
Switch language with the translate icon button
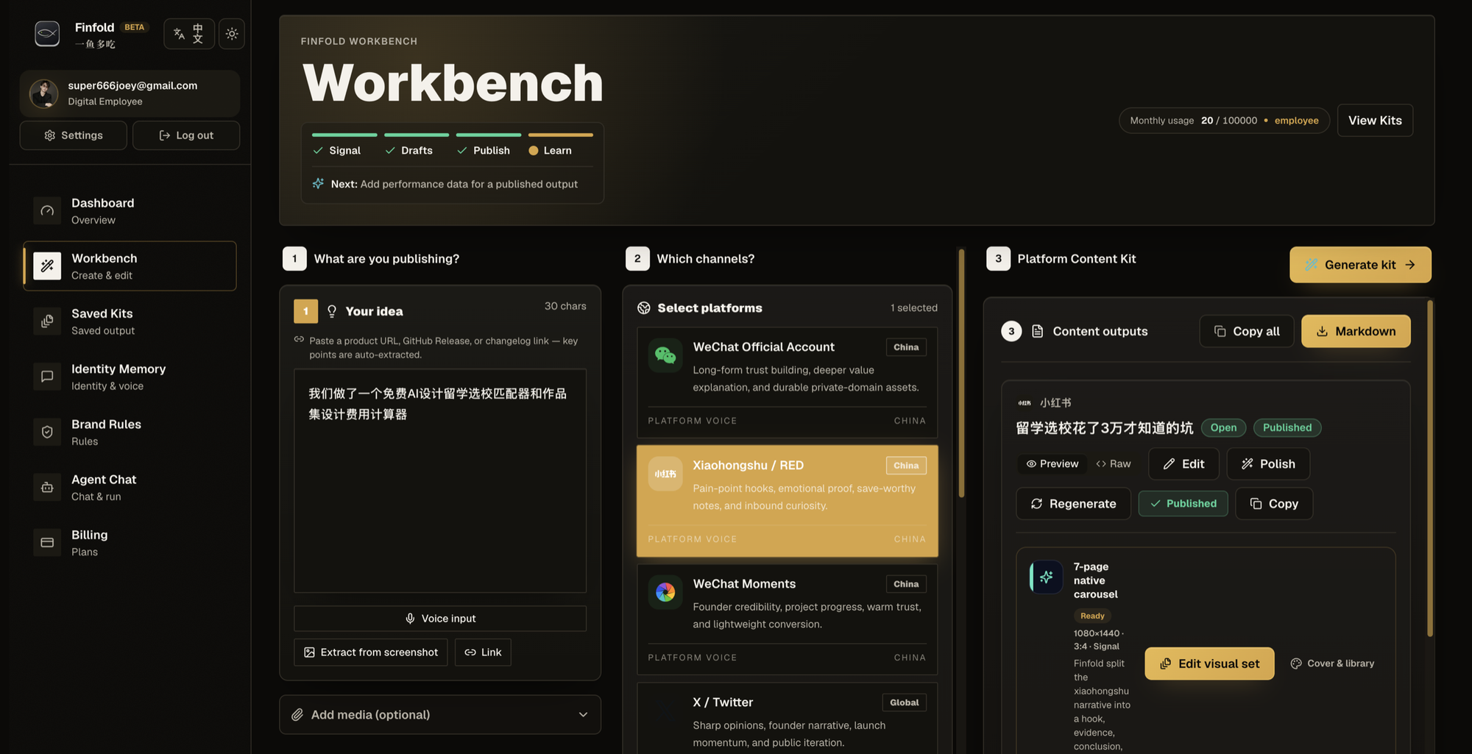(189, 34)
